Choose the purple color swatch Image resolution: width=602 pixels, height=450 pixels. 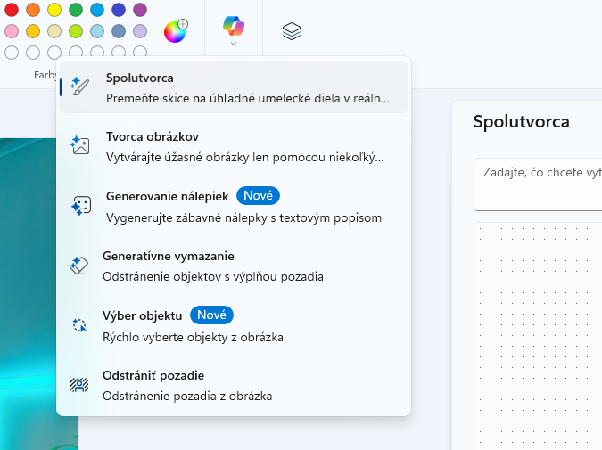click(140, 10)
